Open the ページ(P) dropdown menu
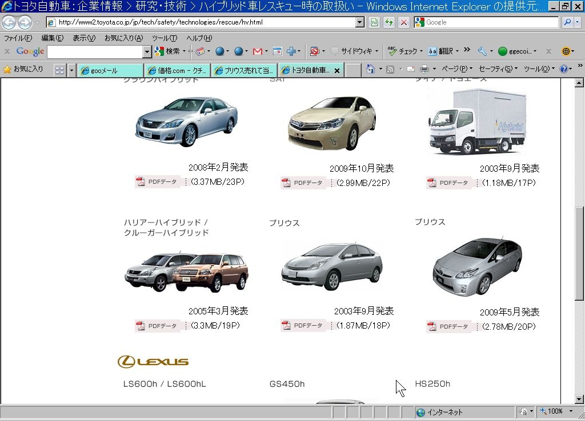 [x=457, y=69]
